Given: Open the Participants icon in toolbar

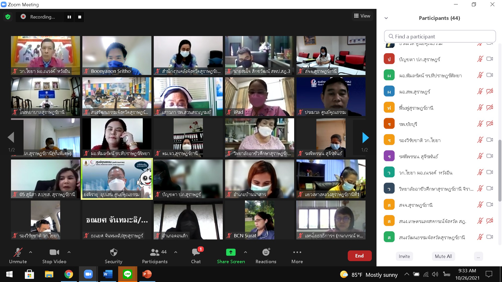Looking at the screenshot, I should [x=155, y=252].
